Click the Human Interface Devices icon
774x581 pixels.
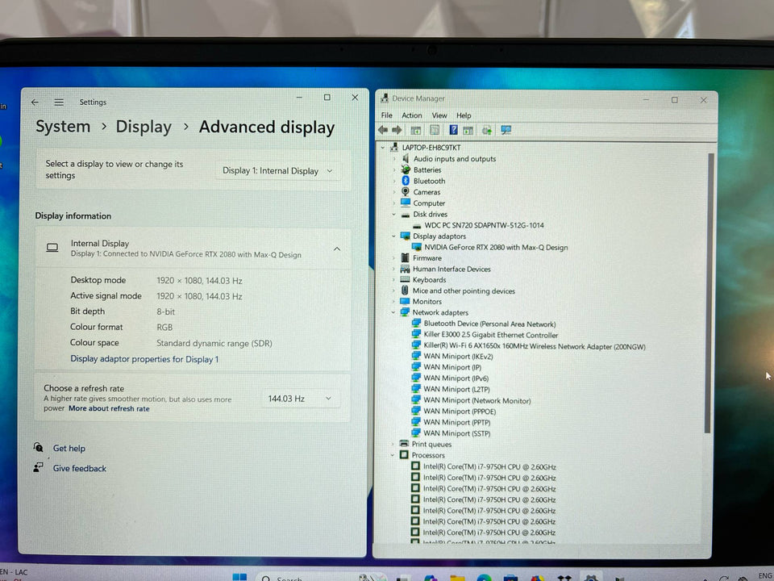click(x=406, y=269)
